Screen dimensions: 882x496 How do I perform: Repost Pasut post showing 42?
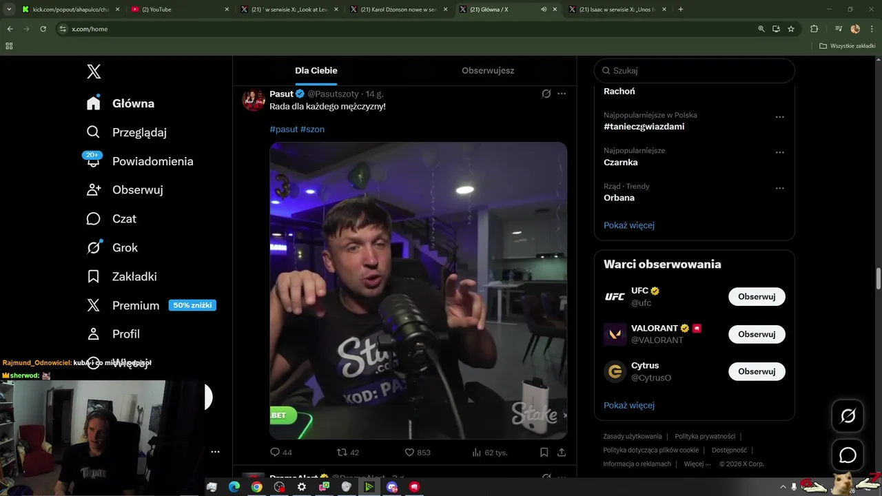click(x=348, y=453)
